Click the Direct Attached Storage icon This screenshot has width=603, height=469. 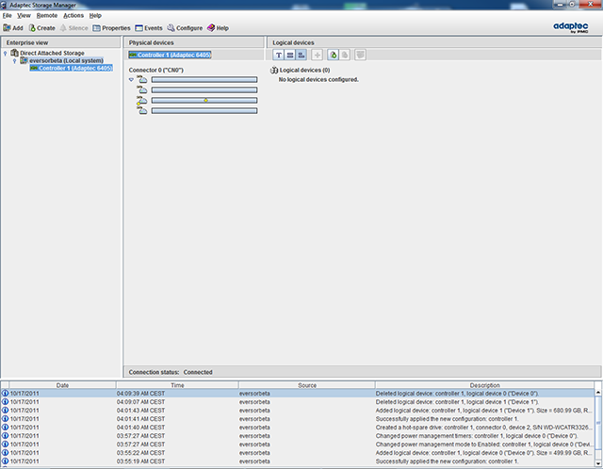tap(15, 53)
